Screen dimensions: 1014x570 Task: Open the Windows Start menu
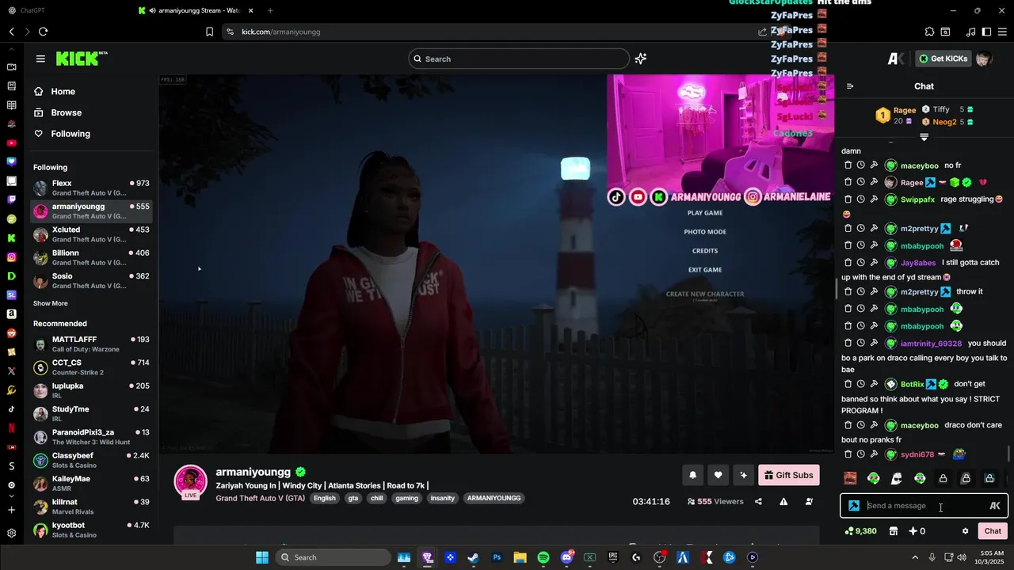click(x=262, y=557)
